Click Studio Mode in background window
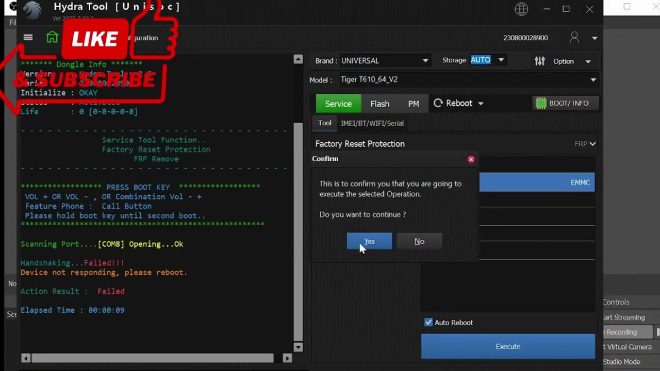 pos(621,362)
